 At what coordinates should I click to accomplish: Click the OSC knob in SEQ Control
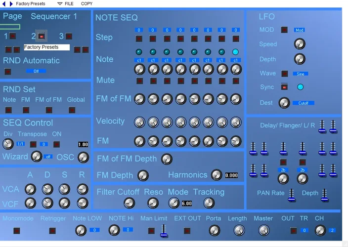coord(84,158)
